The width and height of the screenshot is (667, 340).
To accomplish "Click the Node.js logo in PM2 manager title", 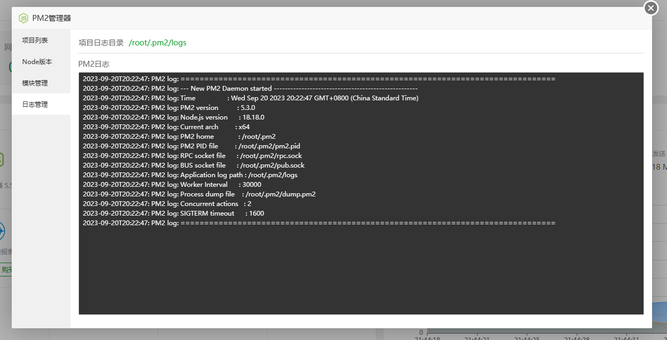I will (x=23, y=18).
